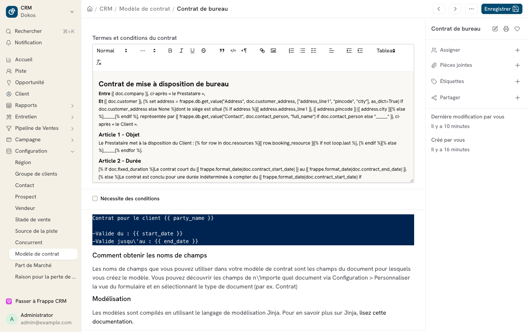Edit the Contrat de bureau title via pencil icon
Screen dimensions: 532x332
tap(495, 29)
